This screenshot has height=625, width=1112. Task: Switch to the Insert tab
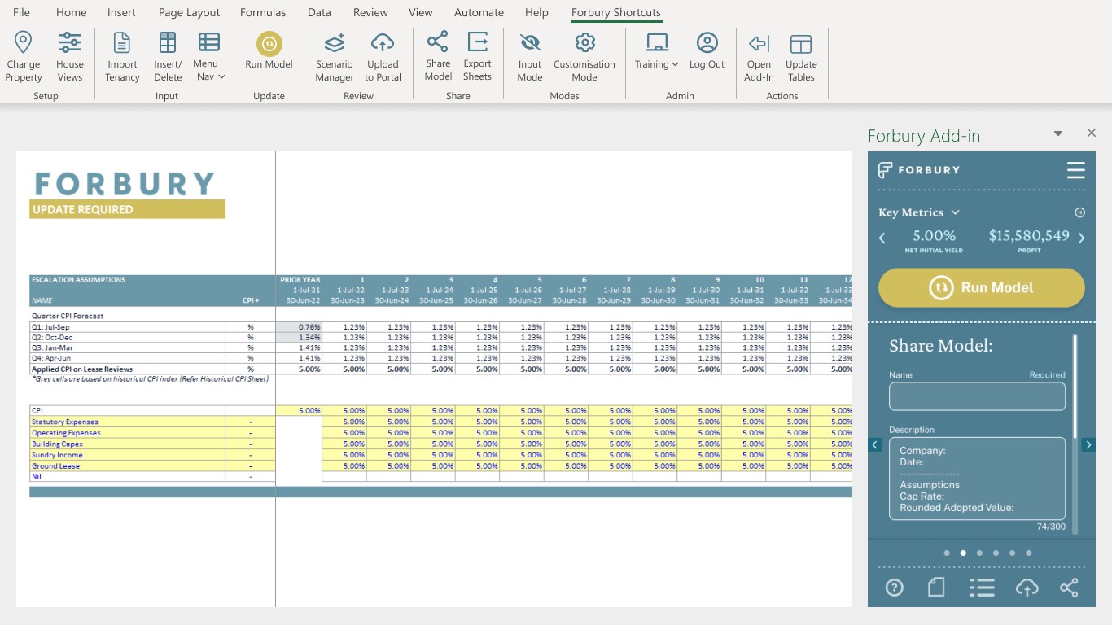121,12
